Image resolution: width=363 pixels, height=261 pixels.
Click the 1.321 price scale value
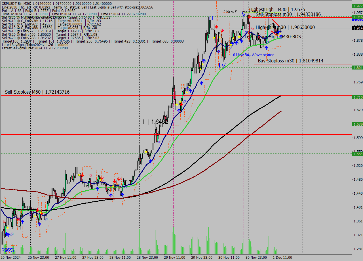pyautogui.click(x=358, y=235)
